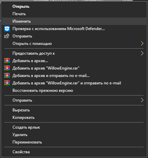Click the share arrow icon beside Отправить
Image resolution: width=148 pixels, height=158 pixels.
click(7, 36)
